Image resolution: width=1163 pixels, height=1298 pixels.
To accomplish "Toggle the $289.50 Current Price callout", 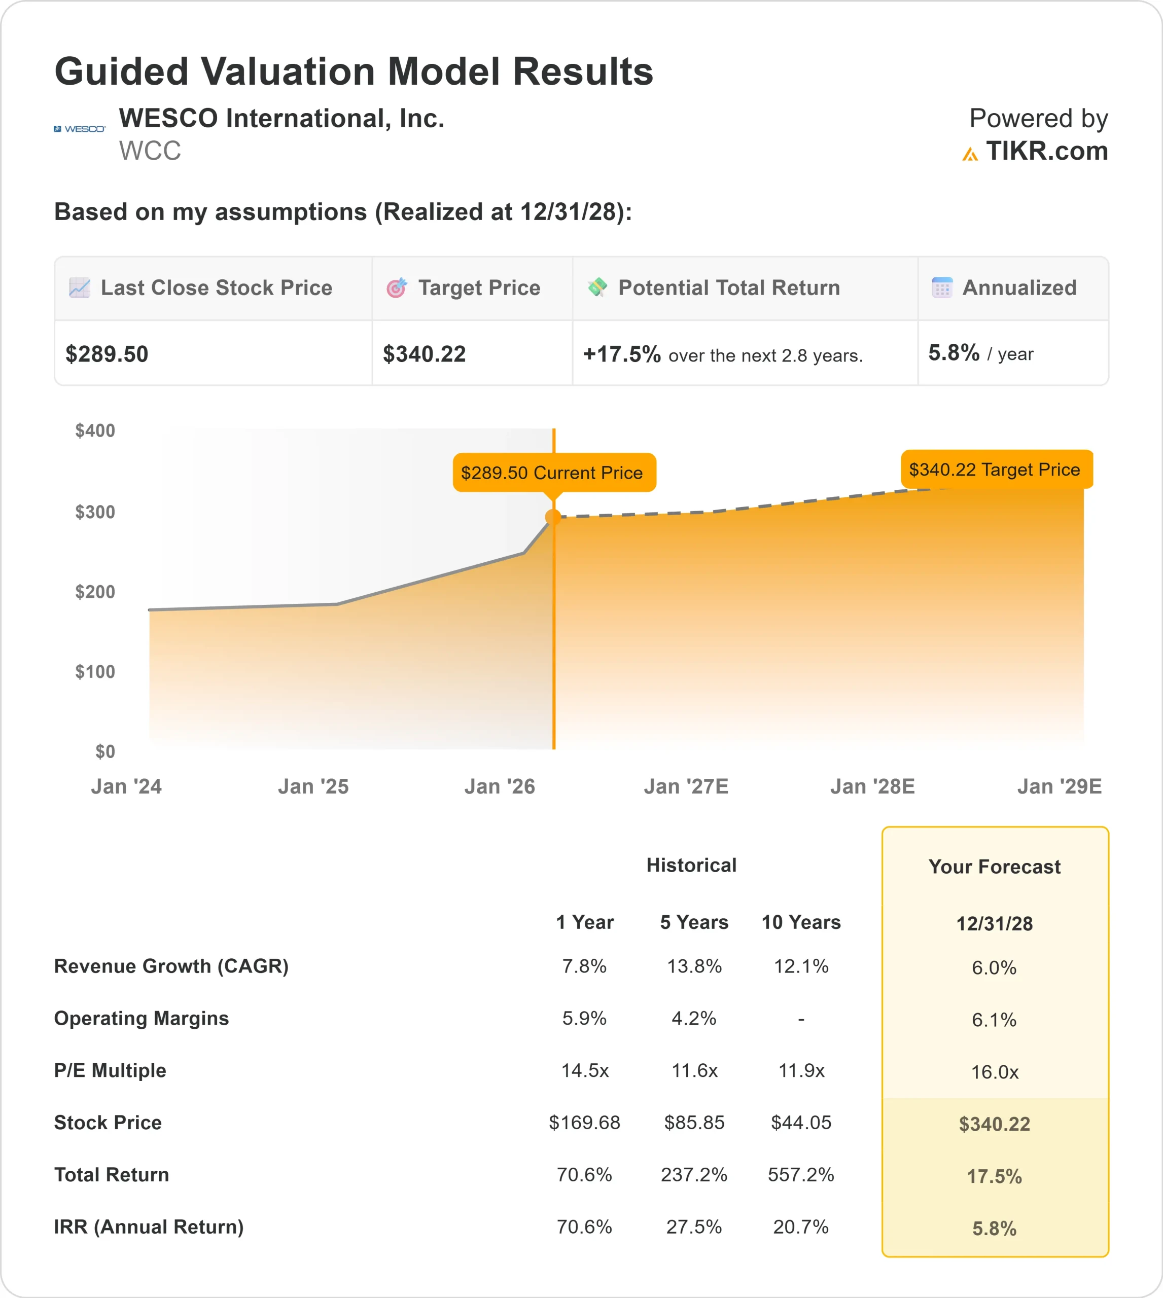I will (555, 473).
